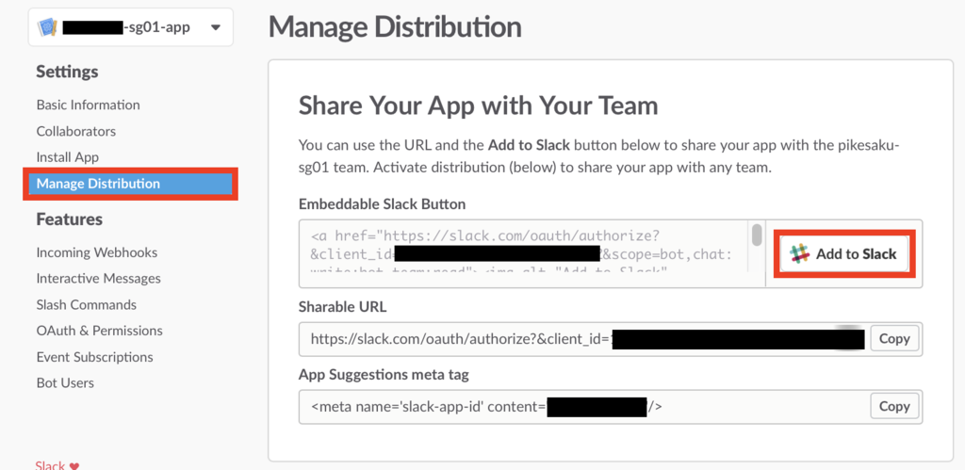Click the app icon beside the app name
Viewport: 965px width, 470px height.
(x=48, y=27)
